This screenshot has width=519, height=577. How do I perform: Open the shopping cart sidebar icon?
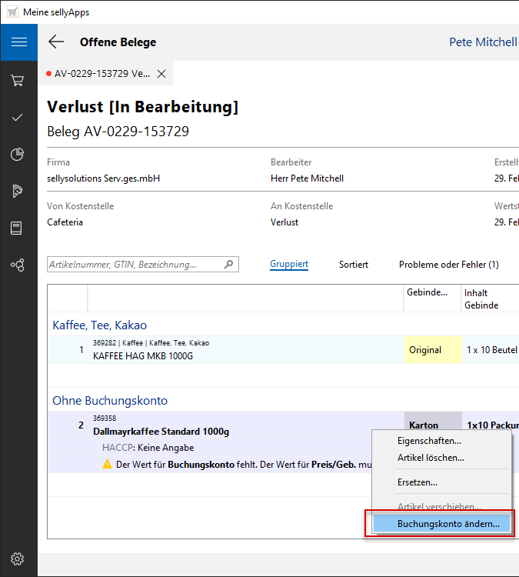[18, 80]
